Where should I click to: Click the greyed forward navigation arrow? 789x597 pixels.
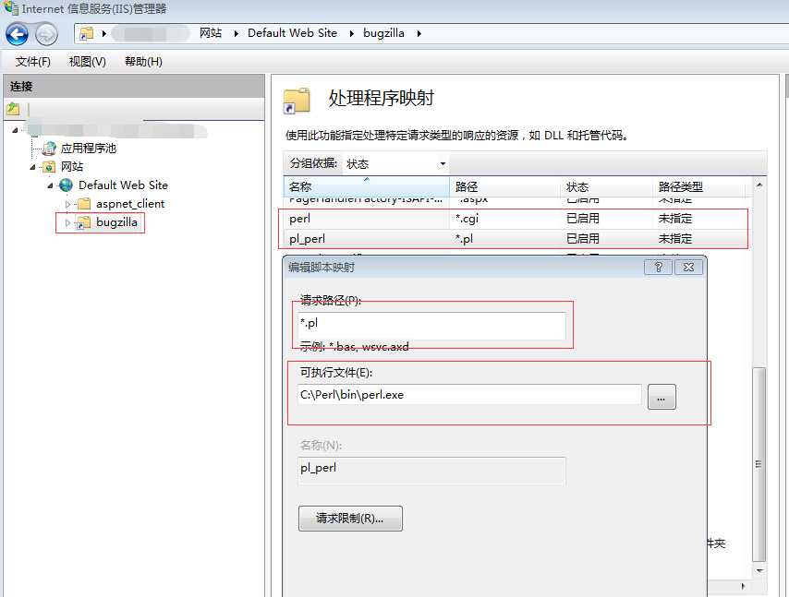[46, 34]
